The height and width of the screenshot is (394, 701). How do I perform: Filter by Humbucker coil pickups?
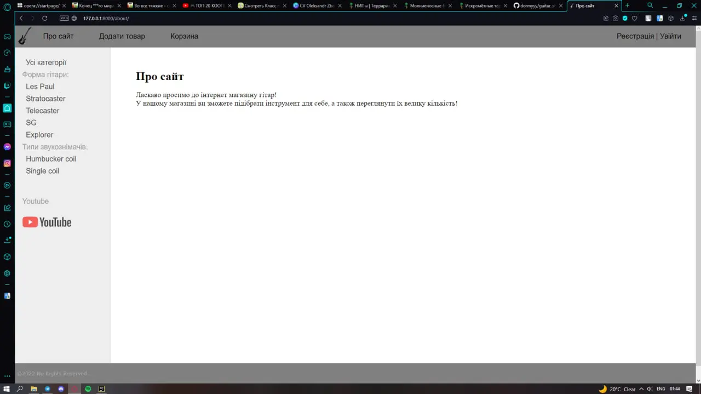click(x=51, y=159)
